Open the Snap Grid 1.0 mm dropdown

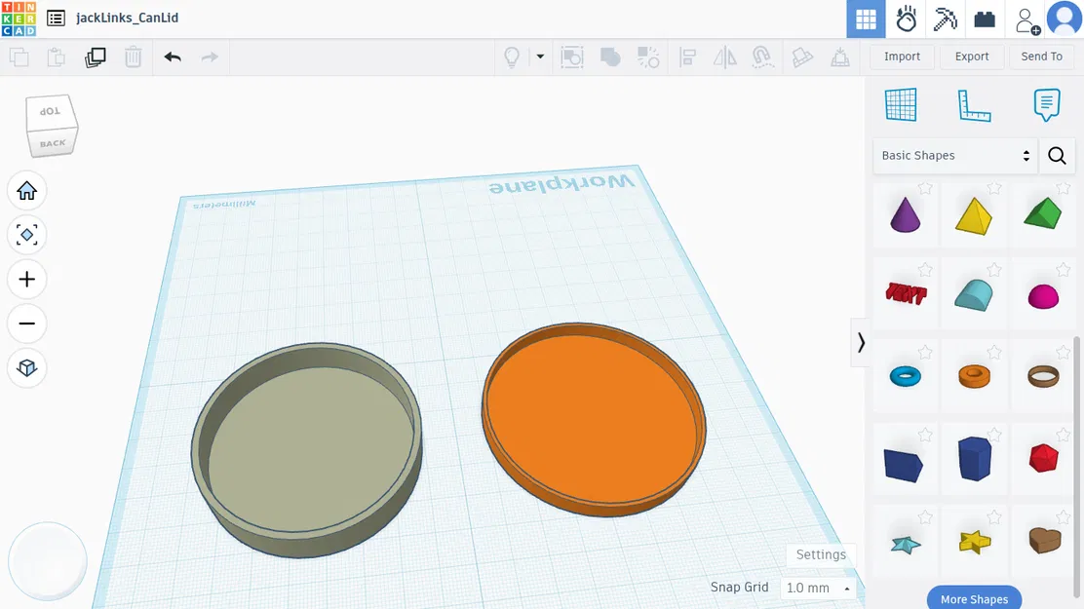[818, 588]
